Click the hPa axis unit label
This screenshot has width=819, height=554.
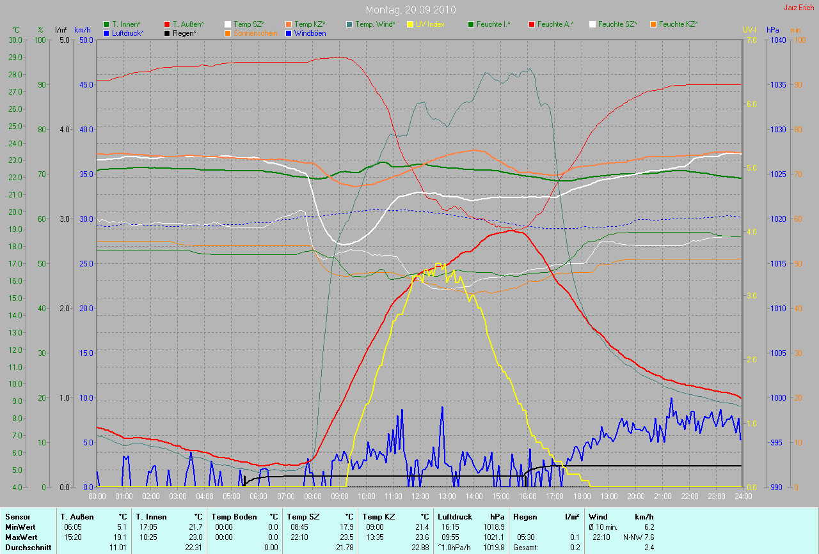(x=773, y=30)
